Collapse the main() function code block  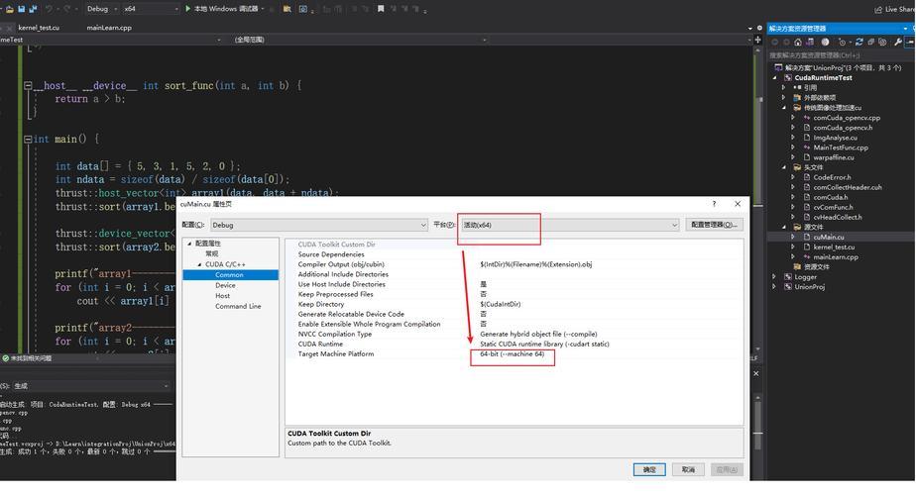[28, 140]
